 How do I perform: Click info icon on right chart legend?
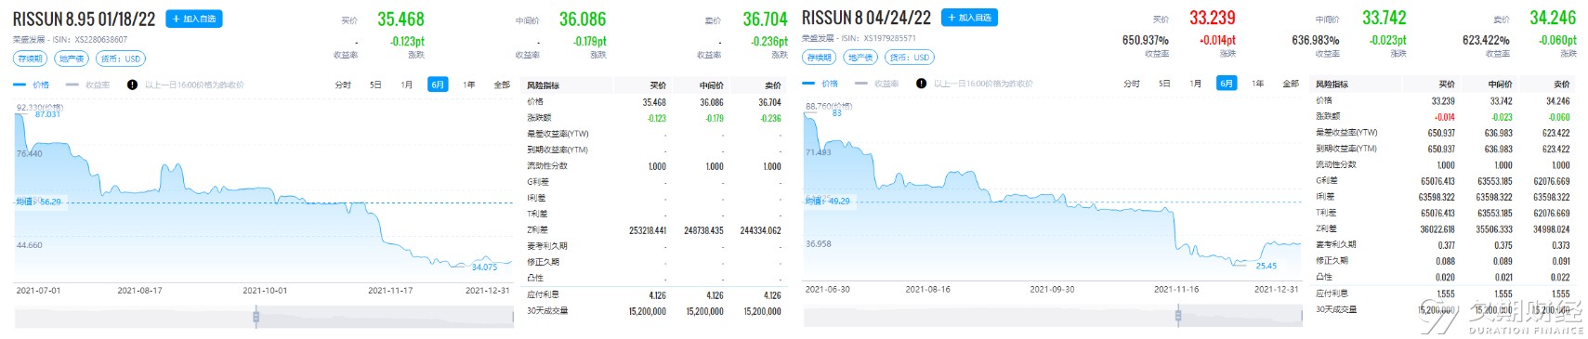pos(921,84)
